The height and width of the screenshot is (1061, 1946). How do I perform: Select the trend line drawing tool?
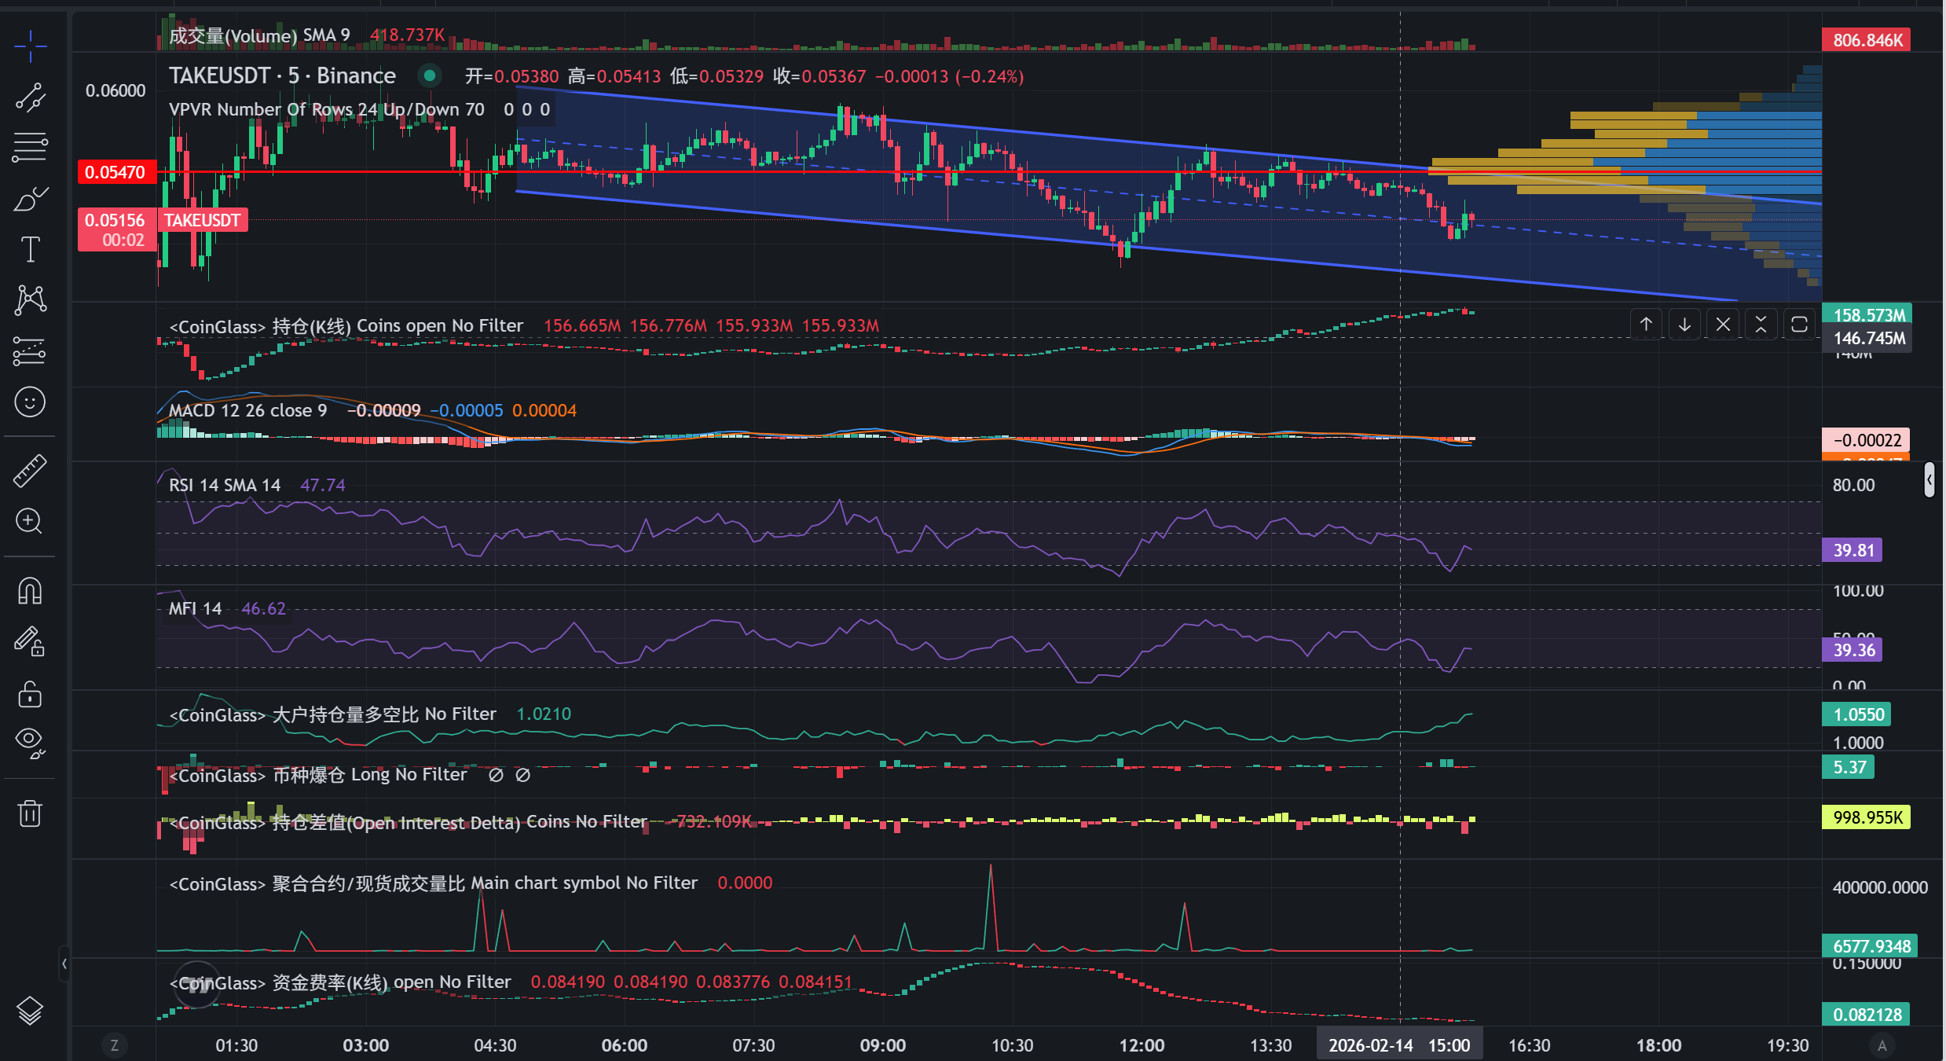tap(30, 98)
